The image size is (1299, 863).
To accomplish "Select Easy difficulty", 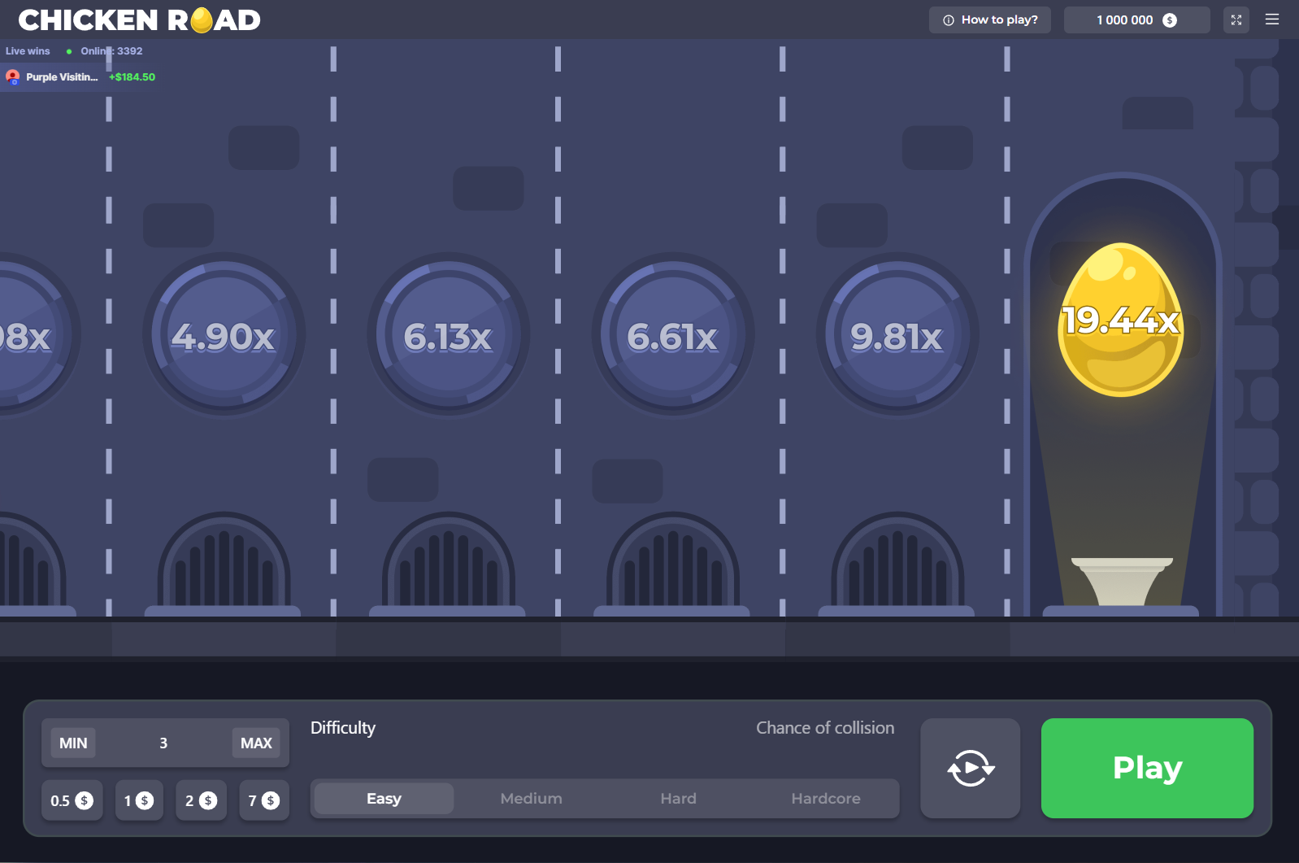I will [x=384, y=799].
